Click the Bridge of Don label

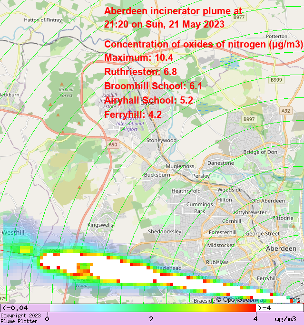pos(260,152)
